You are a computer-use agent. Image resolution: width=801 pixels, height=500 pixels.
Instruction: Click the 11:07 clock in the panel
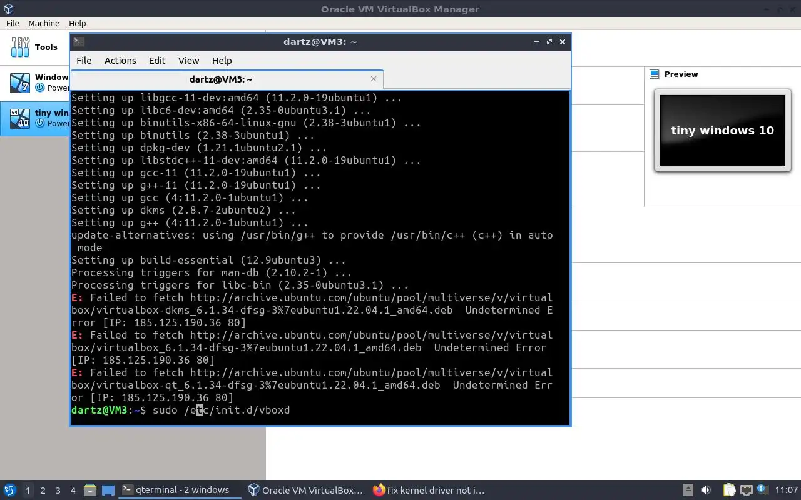[x=787, y=491]
